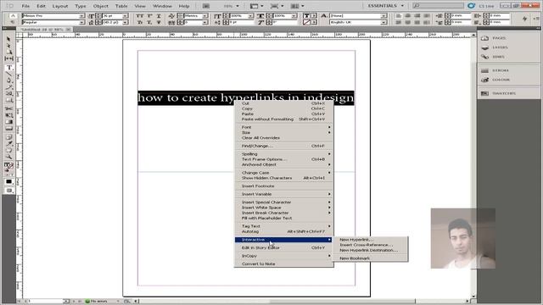Click the CS Live icon
The width and height of the screenshot is (543, 305).
click(x=471, y=6)
